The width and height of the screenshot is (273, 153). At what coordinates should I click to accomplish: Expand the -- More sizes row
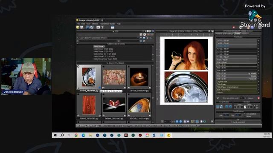[237, 93]
